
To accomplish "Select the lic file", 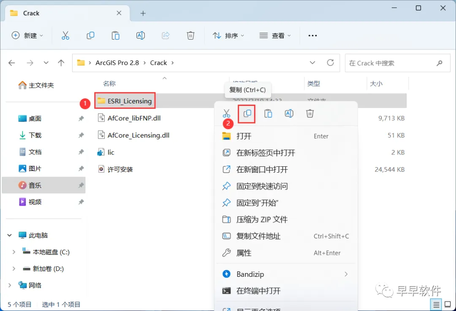I will pyautogui.click(x=106, y=152).
